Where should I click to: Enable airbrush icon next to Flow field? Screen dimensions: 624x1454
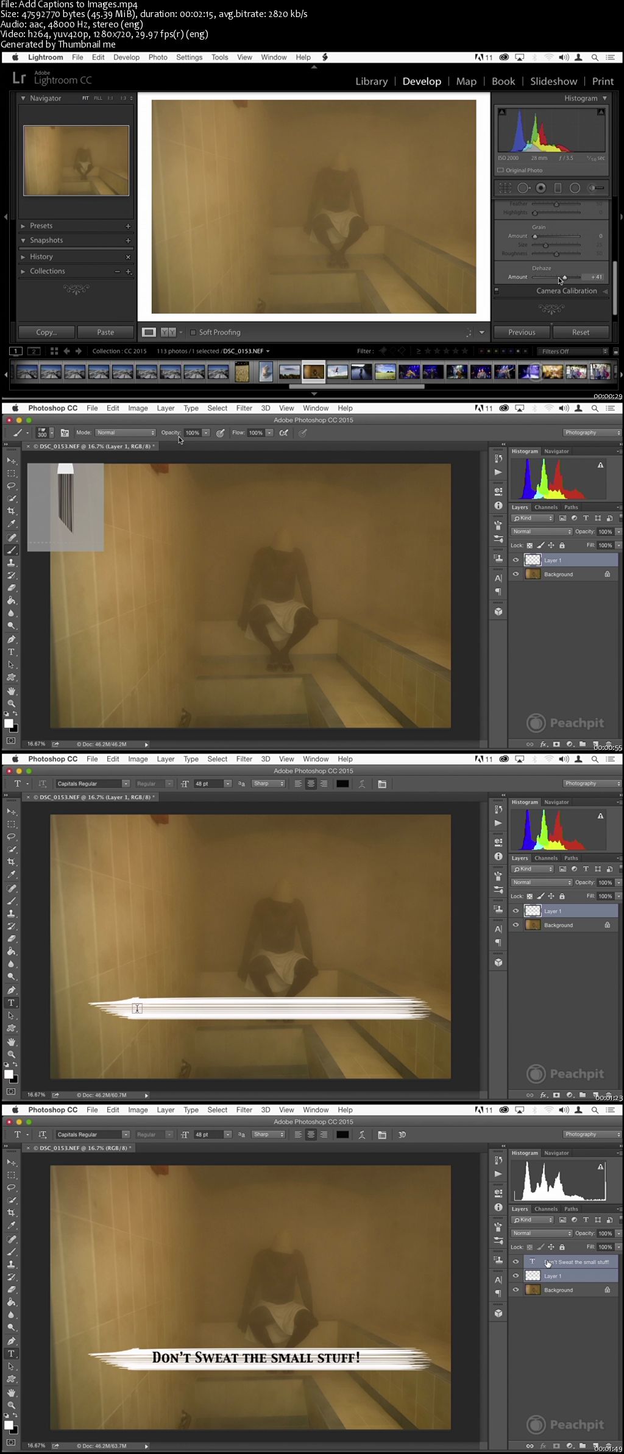coord(283,433)
